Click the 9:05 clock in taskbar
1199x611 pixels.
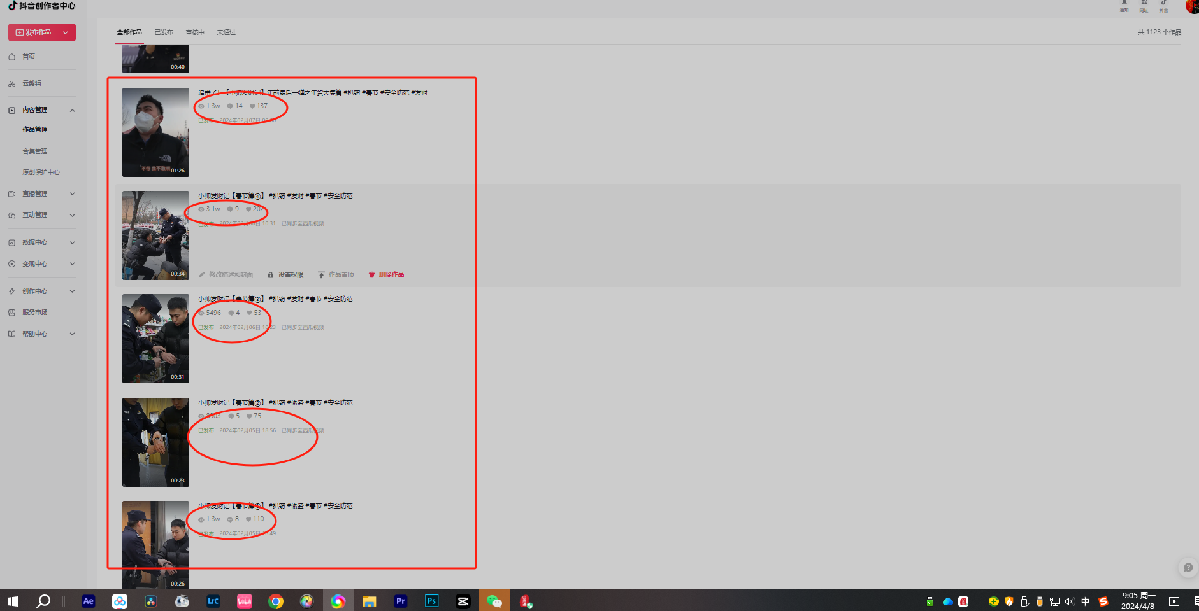(x=1138, y=601)
